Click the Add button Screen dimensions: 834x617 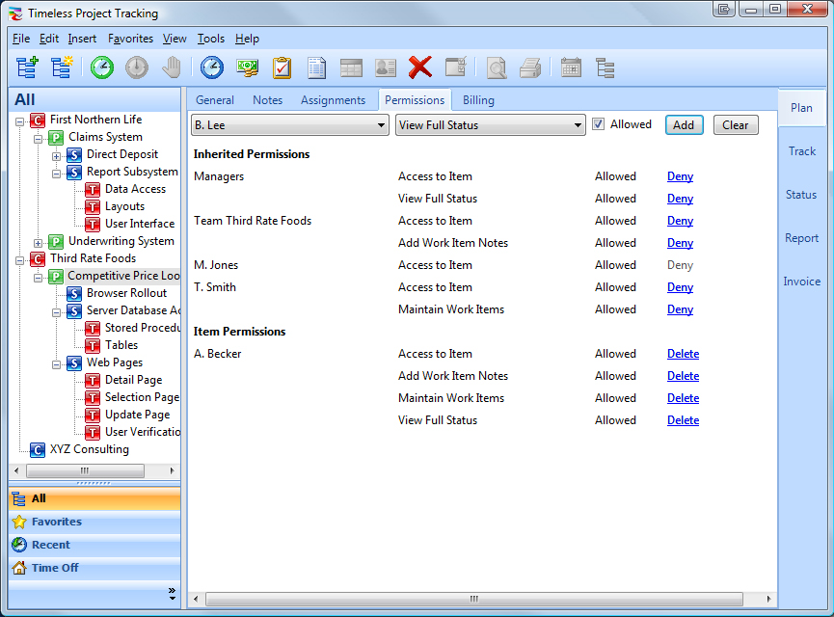[684, 125]
